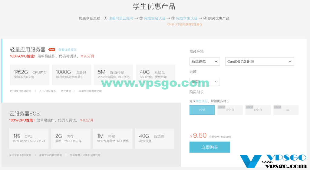Open the 注册阿里云账号 link
Viewport: 310px width, 170px height.
tap(121, 18)
